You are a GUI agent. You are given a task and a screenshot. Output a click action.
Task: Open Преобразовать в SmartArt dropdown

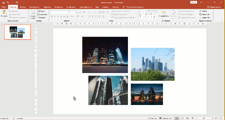pyautogui.click(x=123, y=18)
